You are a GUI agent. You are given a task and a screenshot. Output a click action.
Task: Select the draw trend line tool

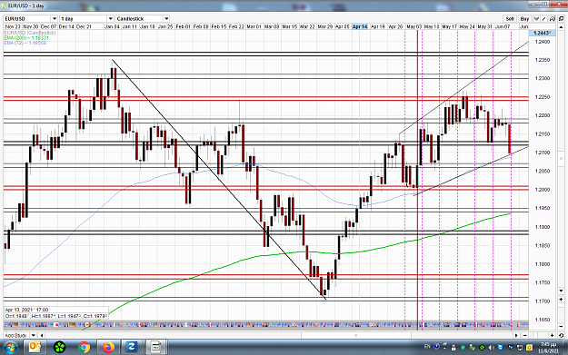tap(543, 19)
